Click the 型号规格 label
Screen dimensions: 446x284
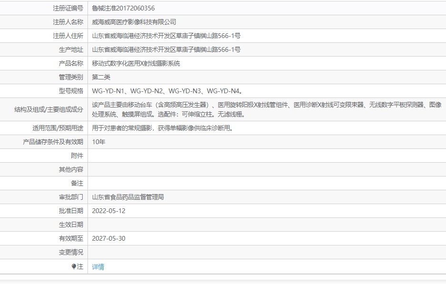(x=71, y=91)
